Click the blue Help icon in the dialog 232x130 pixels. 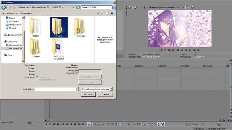point(112,13)
